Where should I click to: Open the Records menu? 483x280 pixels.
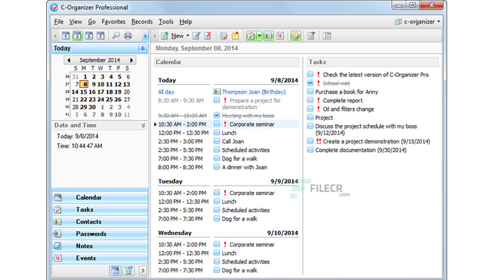click(142, 21)
